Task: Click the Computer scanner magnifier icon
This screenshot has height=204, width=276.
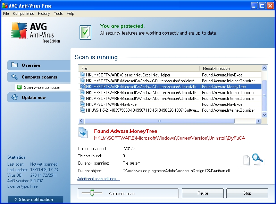Action: coord(15,77)
